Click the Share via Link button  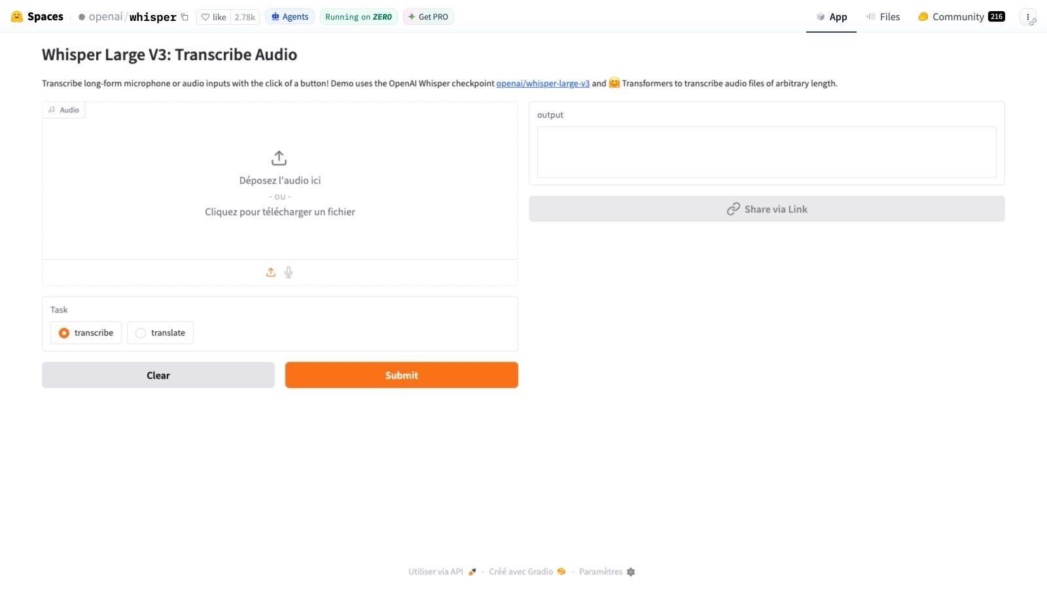[x=767, y=209]
